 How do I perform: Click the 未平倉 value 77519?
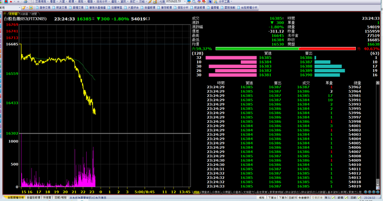[373, 36]
